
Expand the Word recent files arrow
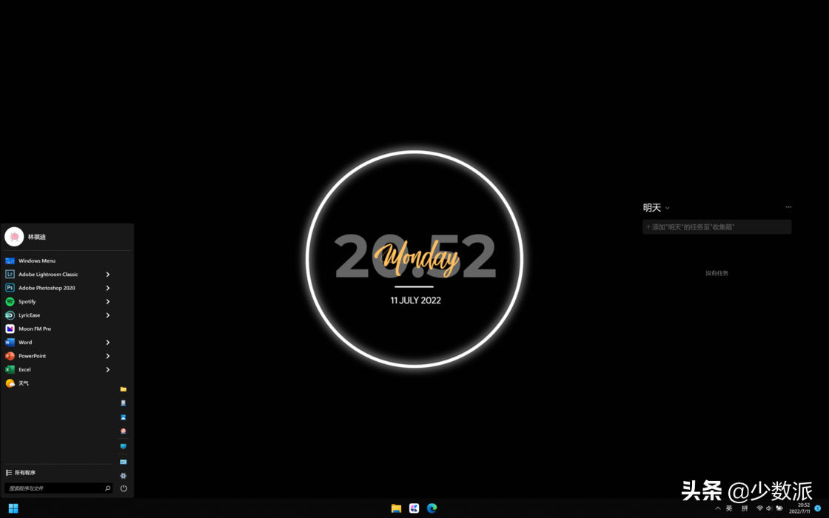pos(108,343)
